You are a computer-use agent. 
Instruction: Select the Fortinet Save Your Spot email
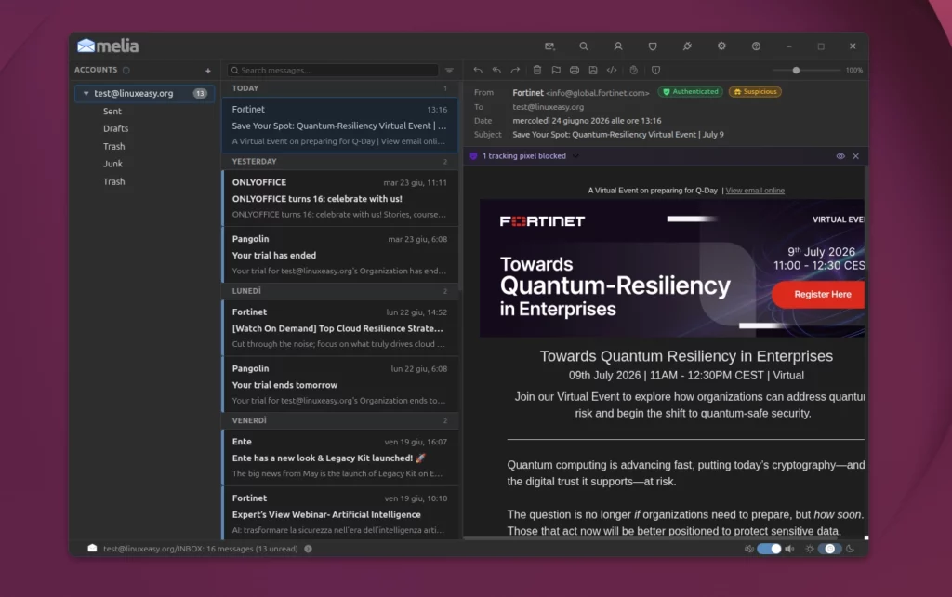(x=339, y=126)
